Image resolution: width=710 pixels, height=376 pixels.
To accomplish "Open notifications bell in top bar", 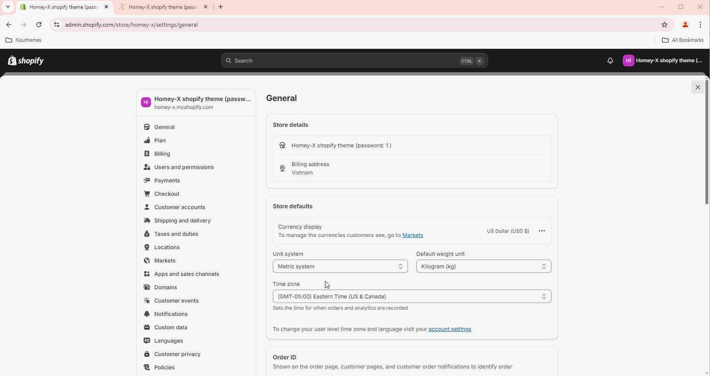I will pos(610,61).
